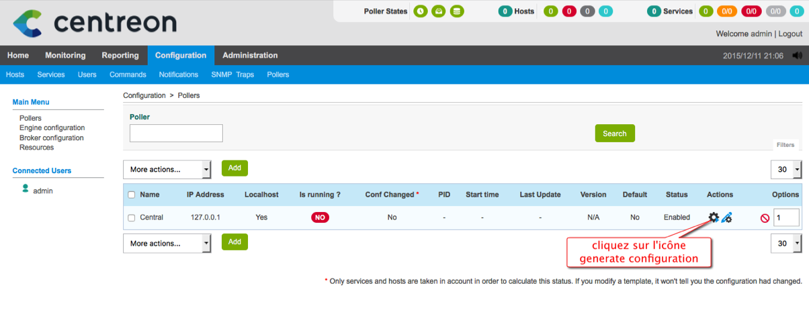This screenshot has width=809, height=310.
Task: Select Engine configuration in the Main Menu
Action: click(52, 127)
